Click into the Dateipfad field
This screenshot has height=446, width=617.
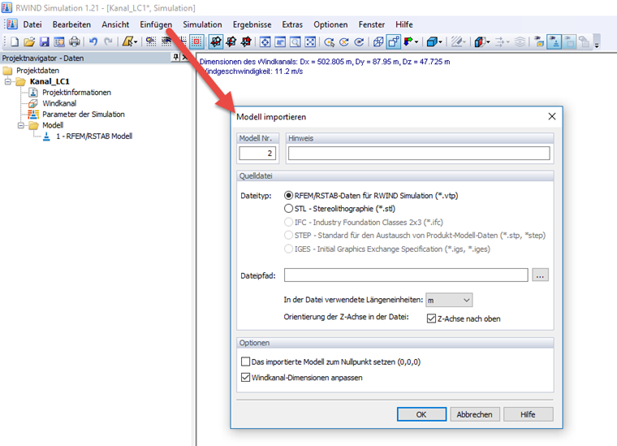406,275
